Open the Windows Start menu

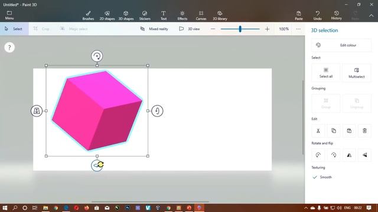(5, 208)
